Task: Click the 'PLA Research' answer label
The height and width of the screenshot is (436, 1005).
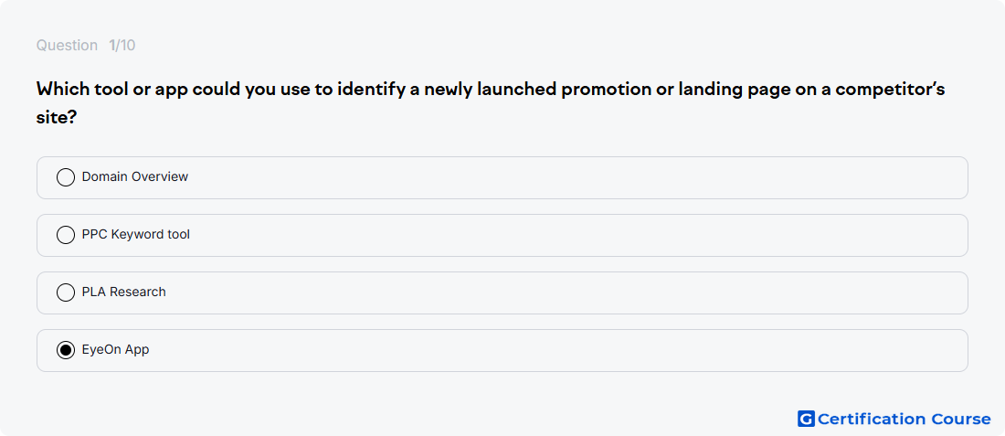Action: [123, 292]
